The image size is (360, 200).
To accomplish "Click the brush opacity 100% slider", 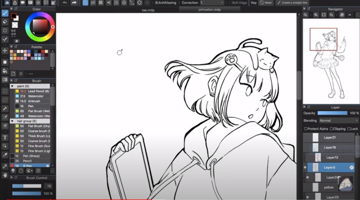I will (27, 194).
